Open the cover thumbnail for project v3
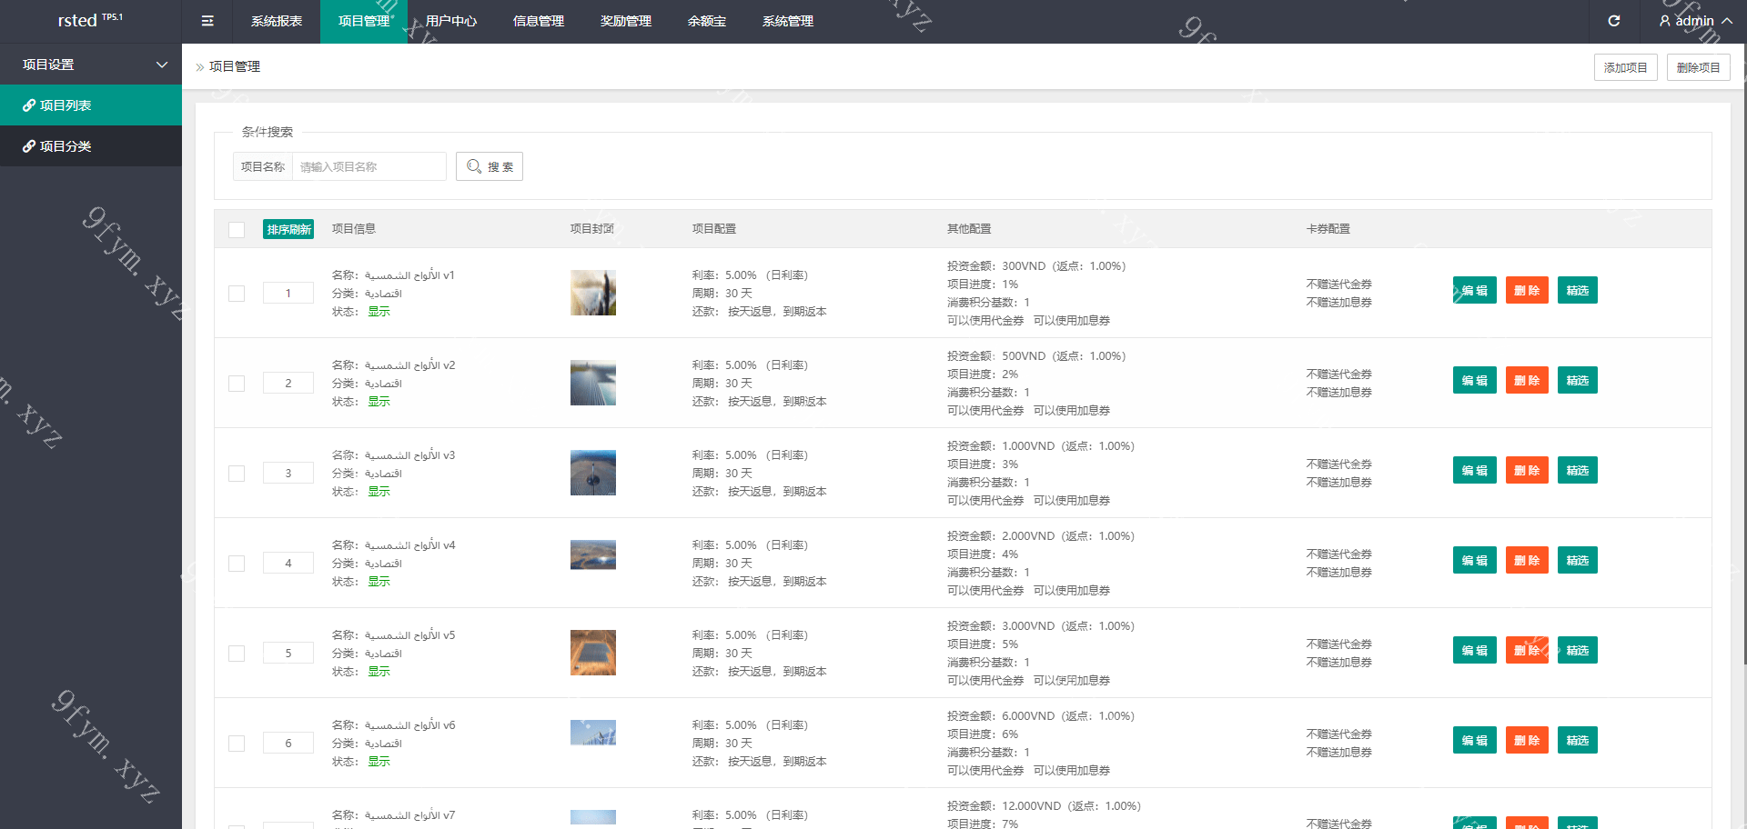Image resolution: width=1747 pixels, height=829 pixels. 593,473
